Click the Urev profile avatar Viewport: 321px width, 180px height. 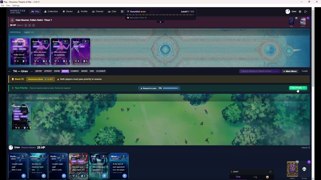pos(288,11)
